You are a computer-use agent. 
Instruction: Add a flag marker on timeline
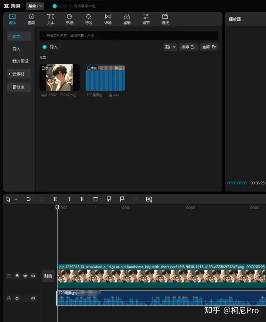pos(122,199)
